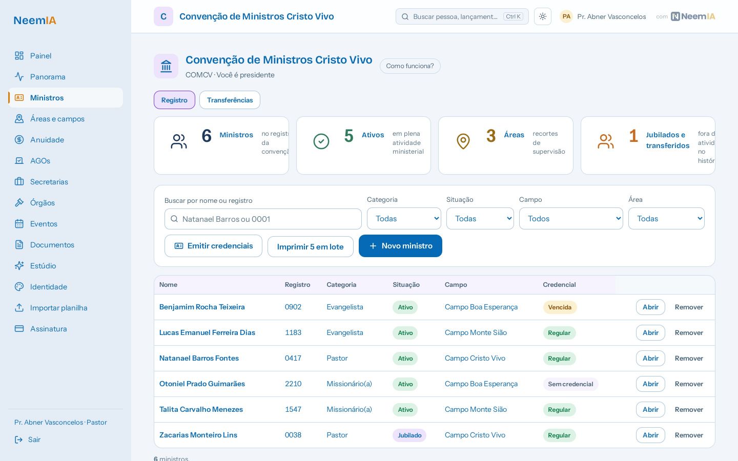
Task: Click the Novo ministro button
Action: (x=400, y=246)
